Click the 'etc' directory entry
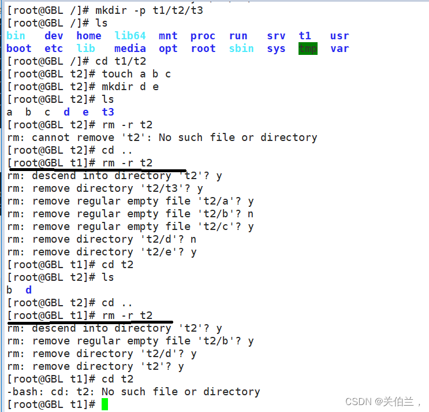Screen dimensions: 429x412 [54, 49]
